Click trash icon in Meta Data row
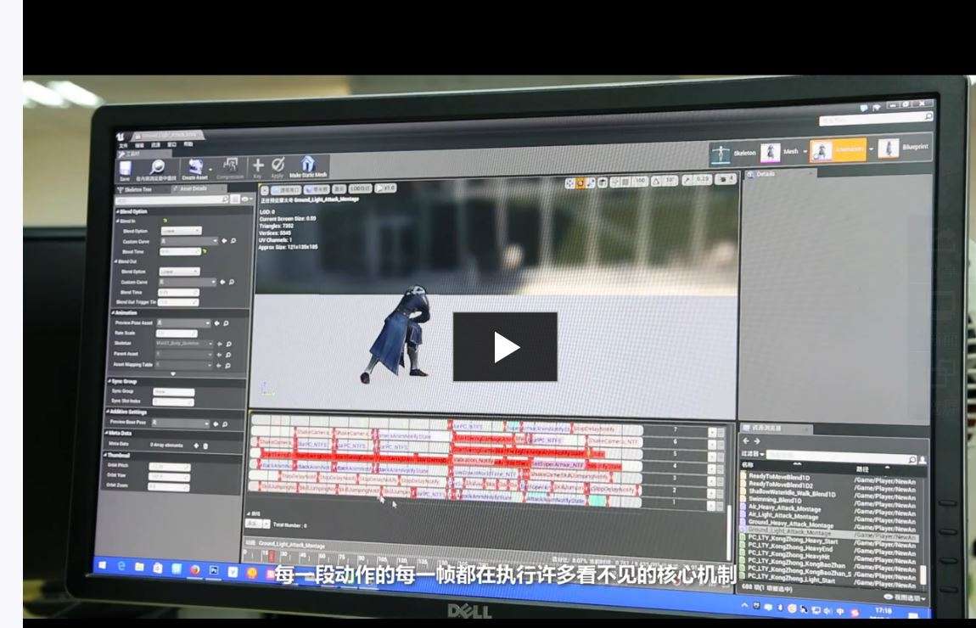This screenshot has width=976, height=628. point(206,446)
